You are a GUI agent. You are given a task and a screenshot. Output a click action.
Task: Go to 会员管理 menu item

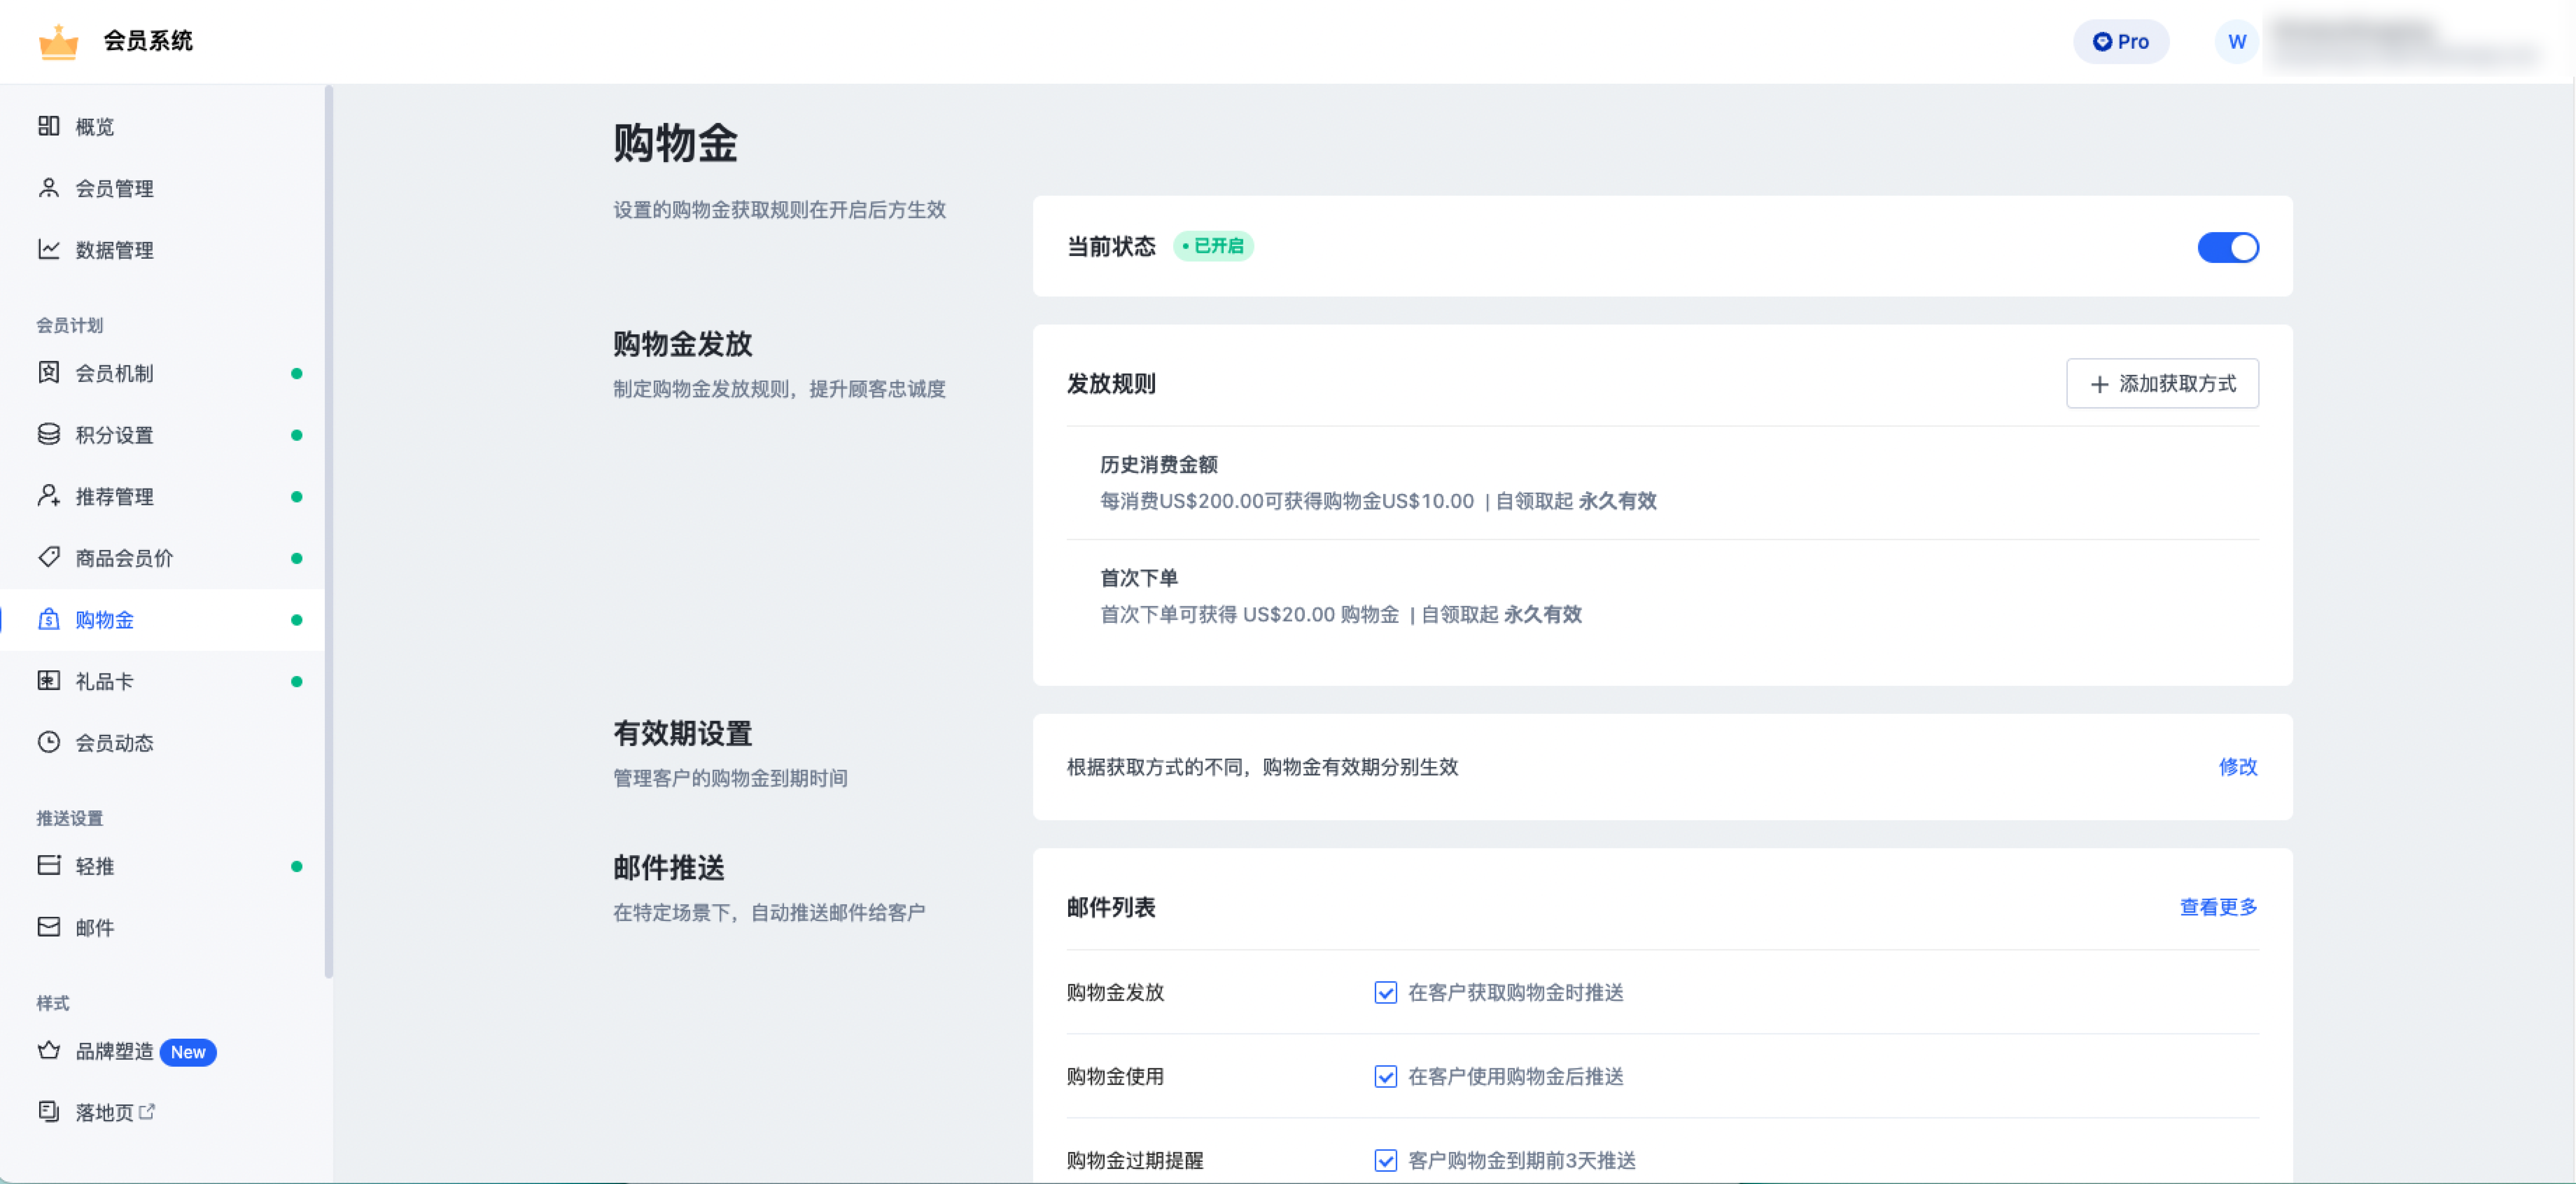(162, 188)
